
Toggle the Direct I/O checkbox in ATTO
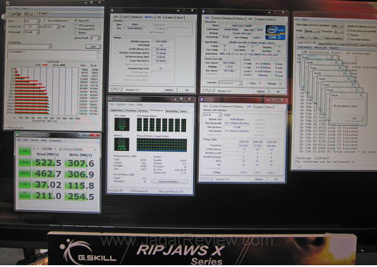76,21
